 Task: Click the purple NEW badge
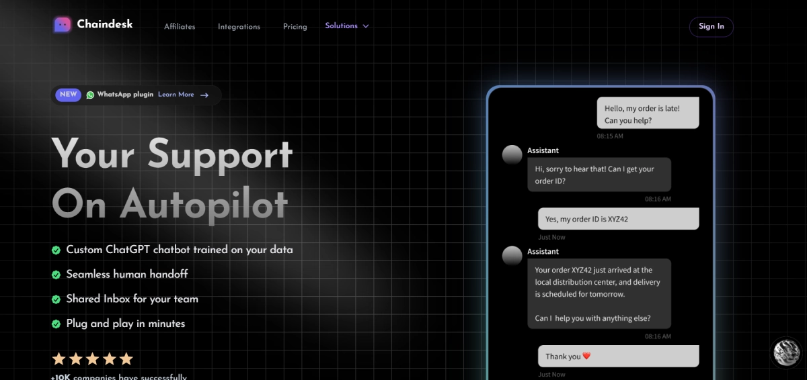tap(68, 95)
